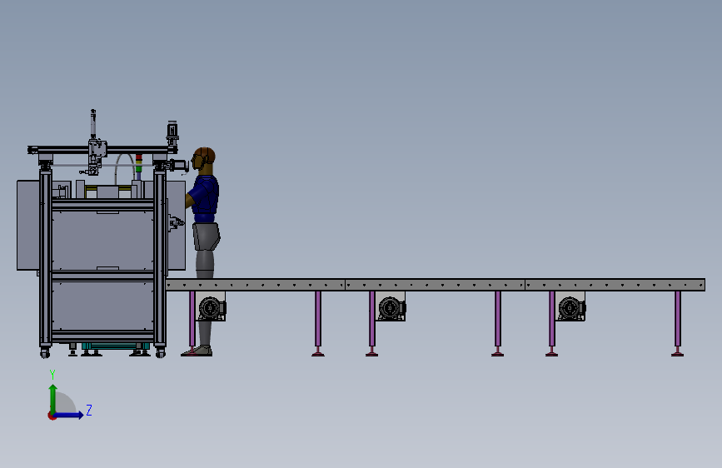
Task: Click the green Y axis of the triad
Action: coord(53,399)
